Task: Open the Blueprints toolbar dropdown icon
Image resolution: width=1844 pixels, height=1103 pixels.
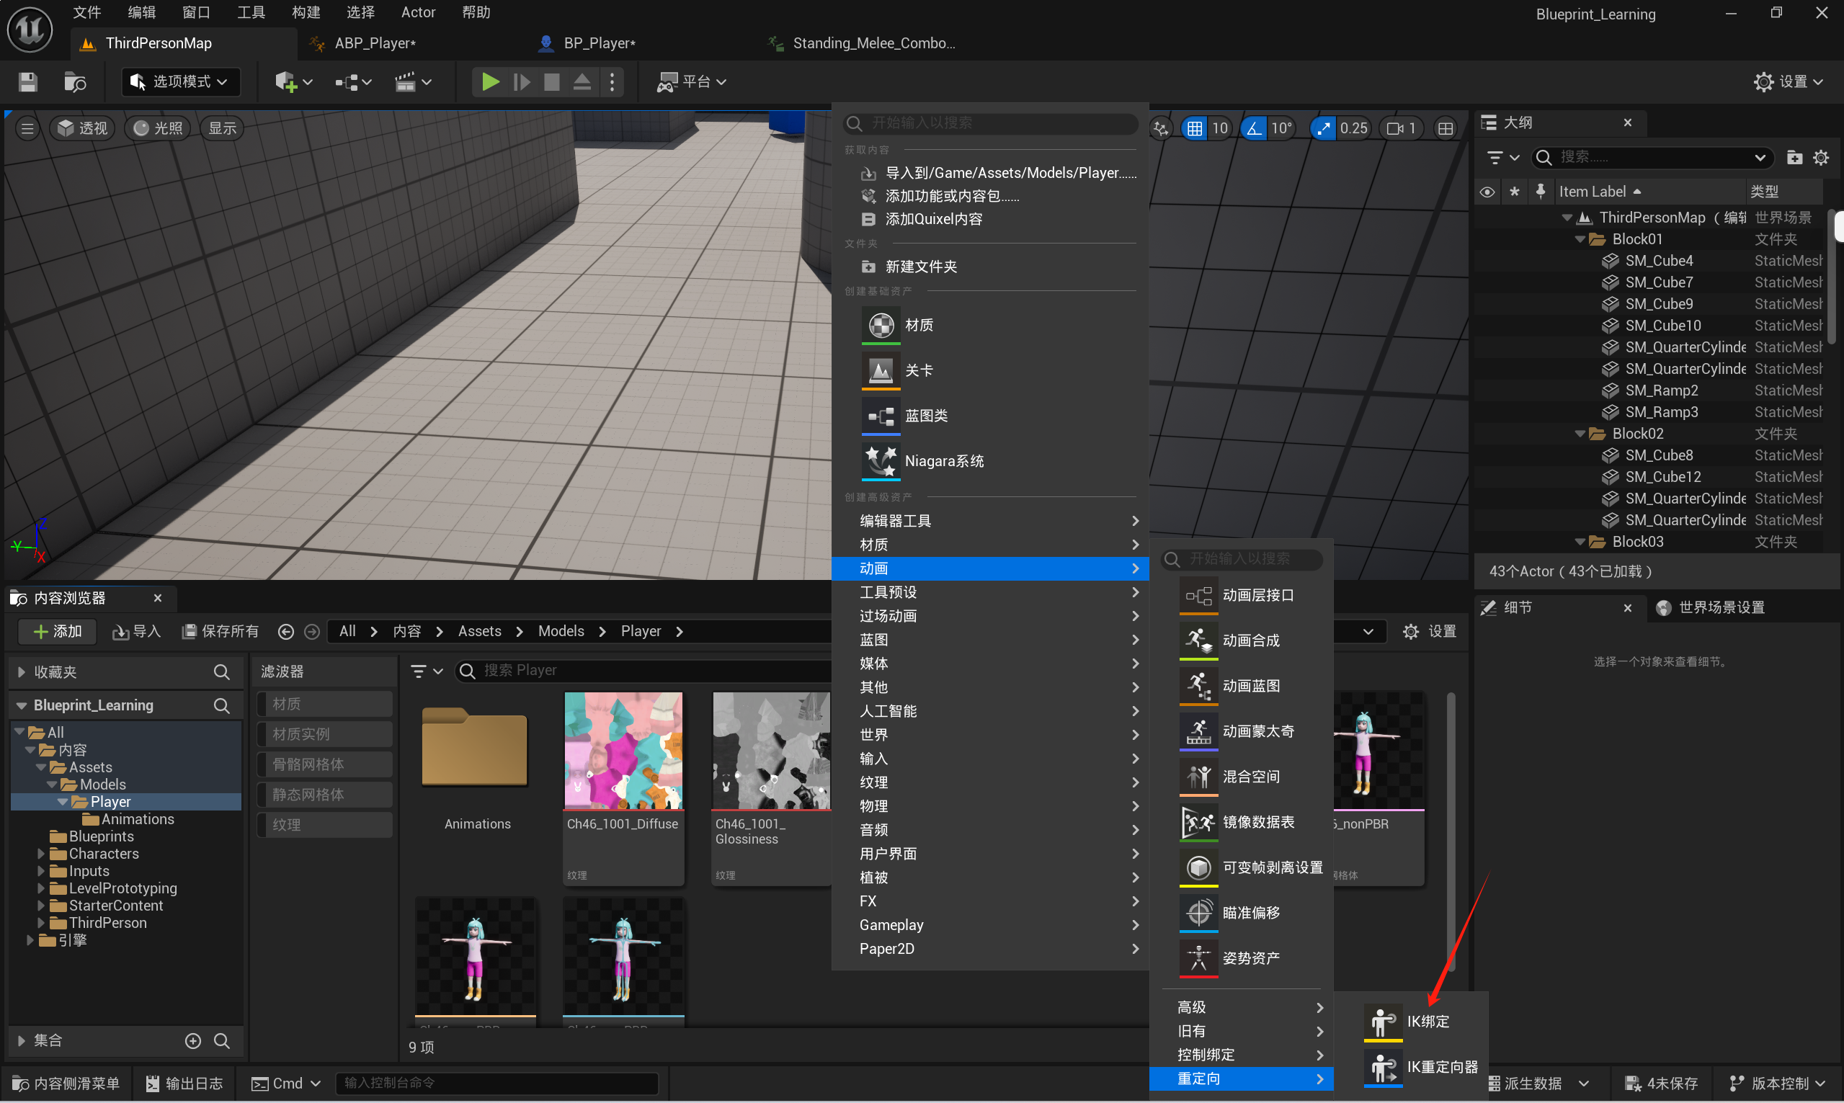Action: (x=353, y=81)
